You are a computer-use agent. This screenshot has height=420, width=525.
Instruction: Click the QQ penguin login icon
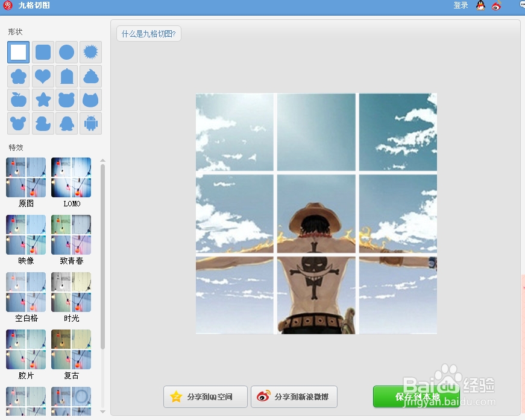[x=480, y=5]
